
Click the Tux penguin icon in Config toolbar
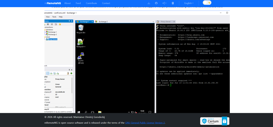tap(68, 73)
